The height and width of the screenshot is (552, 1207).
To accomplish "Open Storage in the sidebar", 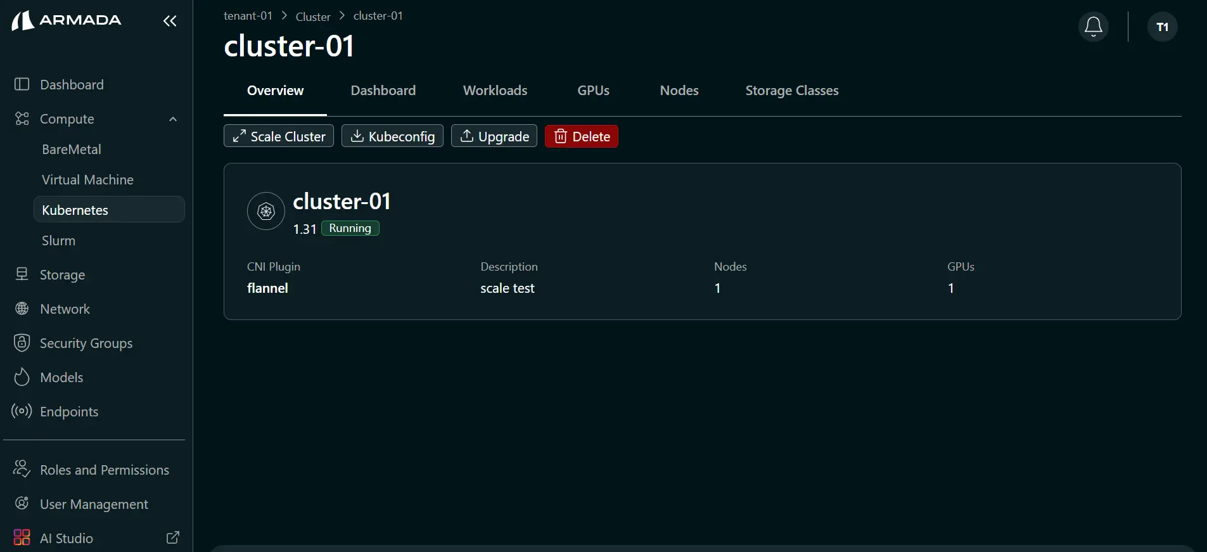I will coord(62,274).
